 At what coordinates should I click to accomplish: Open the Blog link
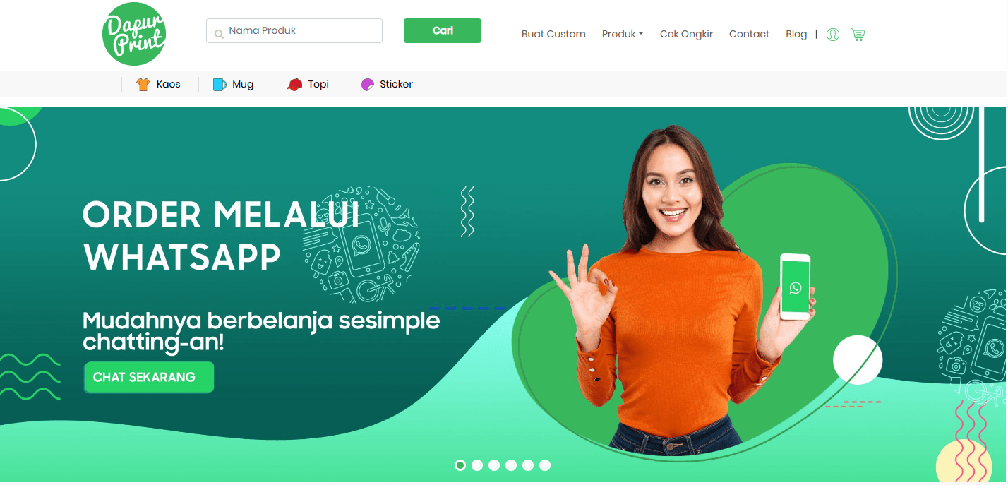pos(796,34)
